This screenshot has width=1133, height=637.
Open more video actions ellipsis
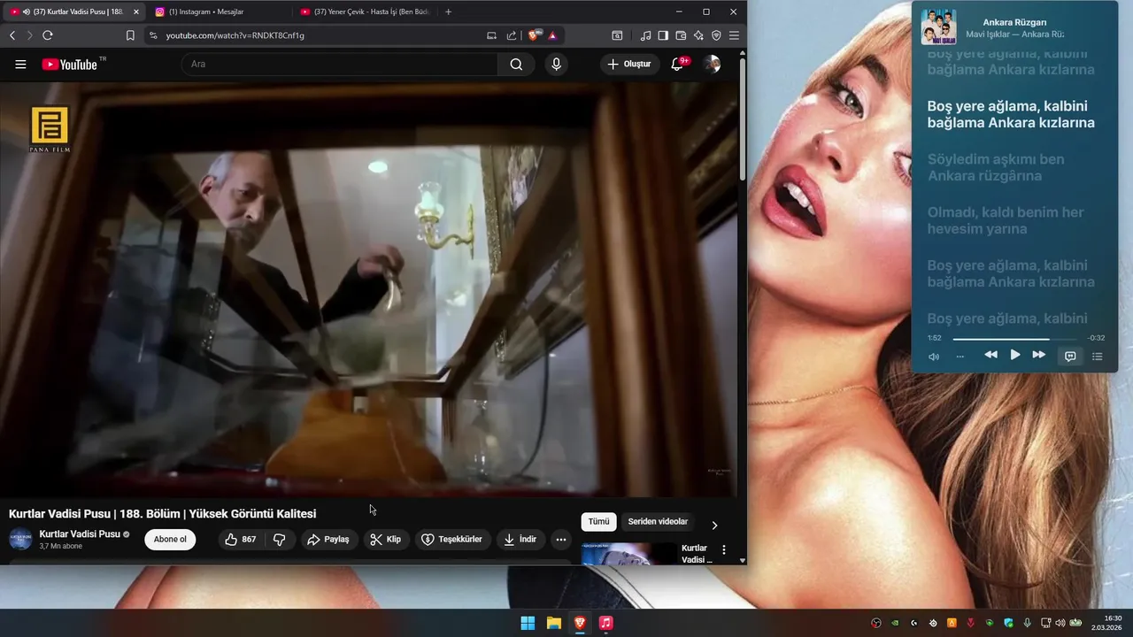click(561, 540)
